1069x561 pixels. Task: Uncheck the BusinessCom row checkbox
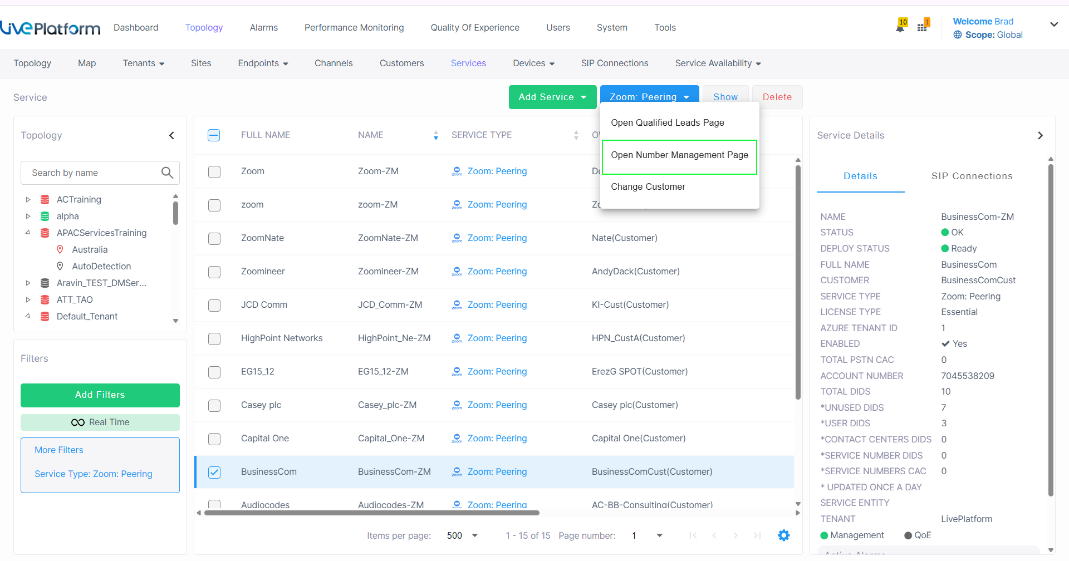coord(214,472)
